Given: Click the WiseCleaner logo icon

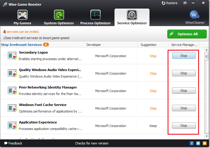Looking at the screenshot, I should tap(195, 15).
